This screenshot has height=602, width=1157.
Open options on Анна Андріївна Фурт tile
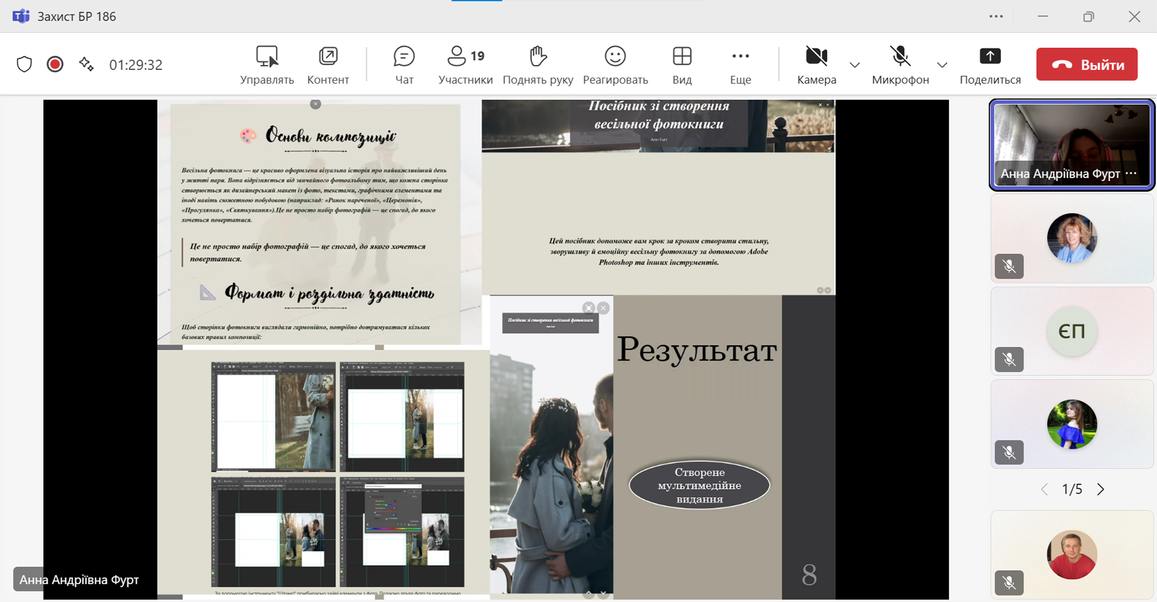tap(1131, 173)
